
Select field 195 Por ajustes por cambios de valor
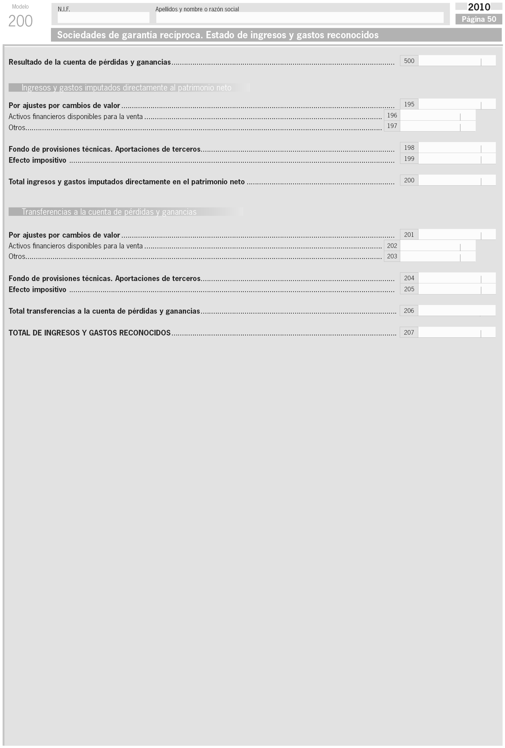click(456, 104)
